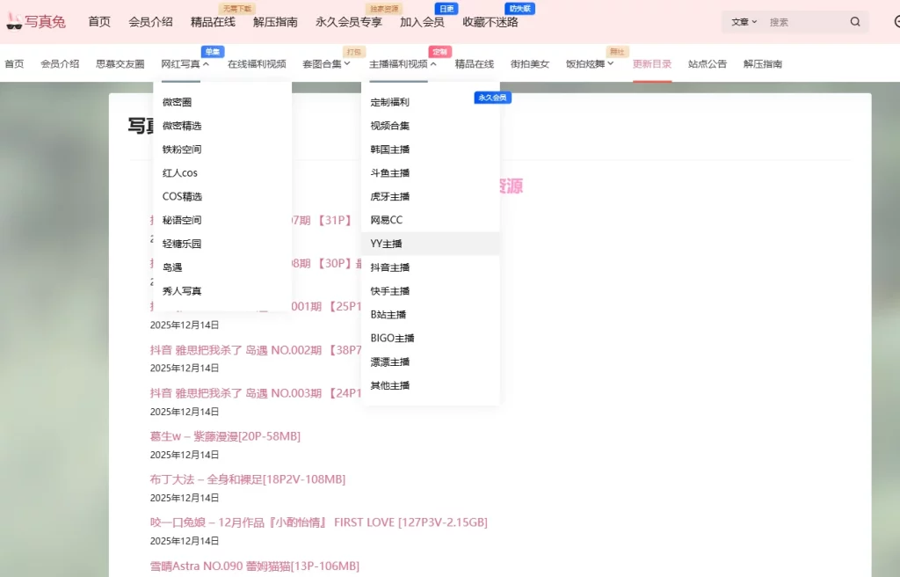Viewport: 900px width, 577px height.
Task: Expand the 套图合集 dropdown menu
Action: click(x=326, y=64)
